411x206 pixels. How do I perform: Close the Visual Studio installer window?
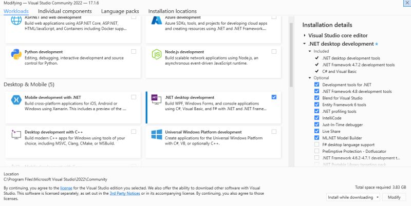click(407, 3)
